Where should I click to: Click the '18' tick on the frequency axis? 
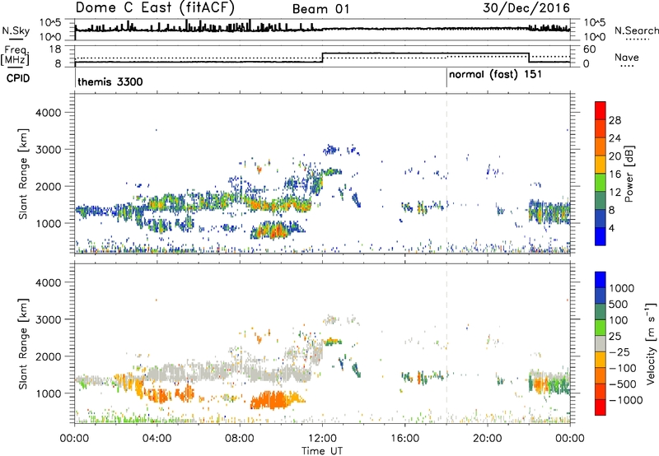pyautogui.click(x=54, y=49)
